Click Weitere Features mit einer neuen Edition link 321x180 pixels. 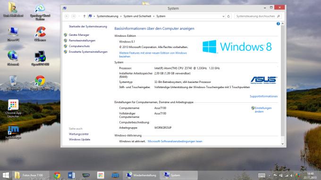153,55
